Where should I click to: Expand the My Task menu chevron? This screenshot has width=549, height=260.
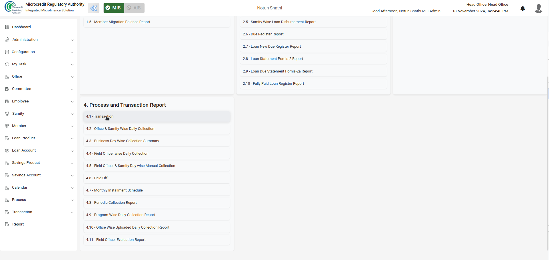click(72, 65)
